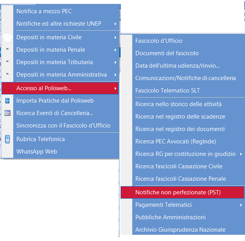Image resolution: width=245 pixels, height=241 pixels.
Task: Select Notifica a mezzo PEC
Action: pos(44,11)
